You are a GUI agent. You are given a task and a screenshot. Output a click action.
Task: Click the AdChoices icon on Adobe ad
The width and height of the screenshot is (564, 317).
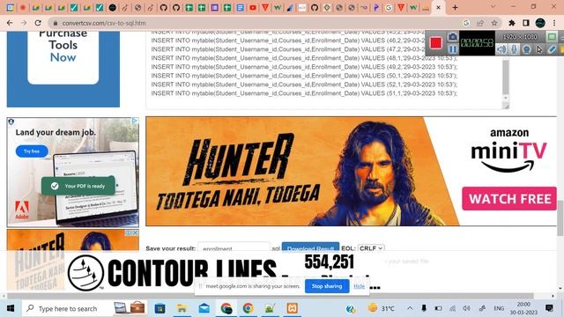click(135, 122)
